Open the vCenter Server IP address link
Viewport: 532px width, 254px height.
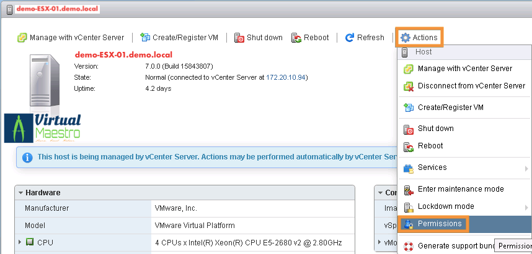[x=286, y=77]
